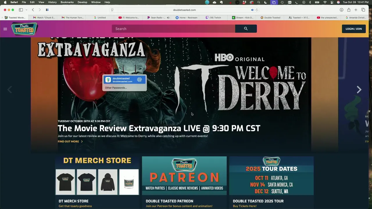Image resolution: width=372 pixels, height=209 pixels.
Task: Click The Movie Review Extravaganza LIVE headline
Action: pos(159,128)
